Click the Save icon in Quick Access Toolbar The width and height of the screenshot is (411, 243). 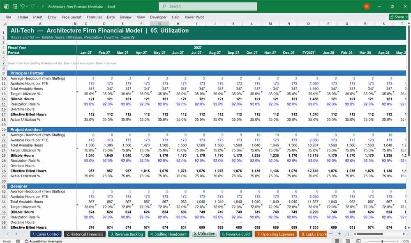[x=15, y=6]
